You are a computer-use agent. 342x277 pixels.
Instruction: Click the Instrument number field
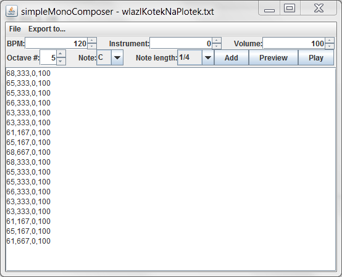click(181, 43)
